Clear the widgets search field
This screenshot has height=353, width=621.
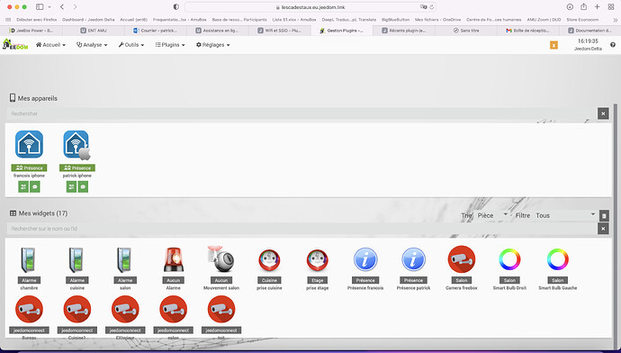click(603, 229)
